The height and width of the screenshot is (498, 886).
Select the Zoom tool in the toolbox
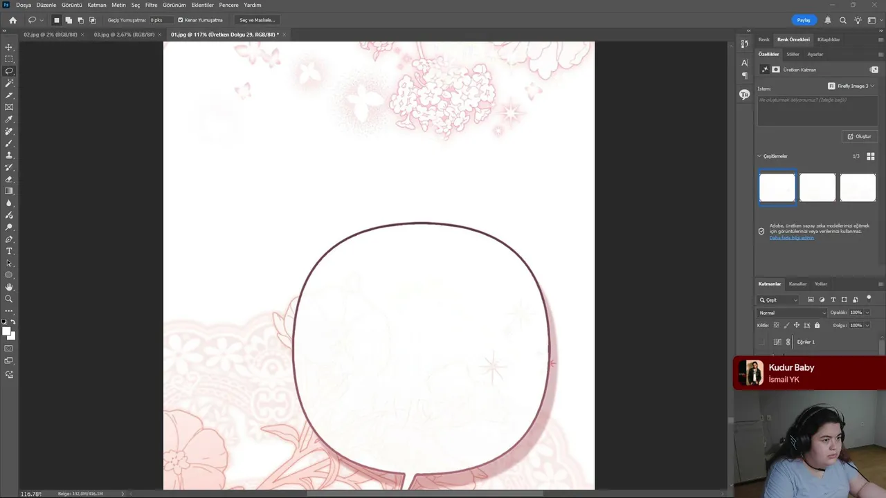coord(9,299)
